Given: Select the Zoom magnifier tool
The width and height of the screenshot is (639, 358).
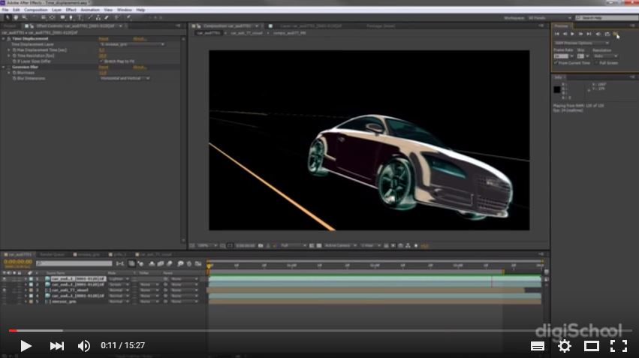Looking at the screenshot, I should (x=25, y=18).
